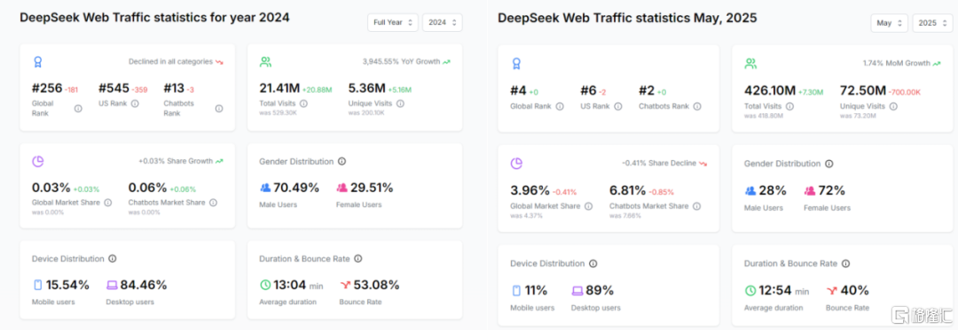Open the Full Year period dropdown
The image size is (958, 330).
coord(393,22)
